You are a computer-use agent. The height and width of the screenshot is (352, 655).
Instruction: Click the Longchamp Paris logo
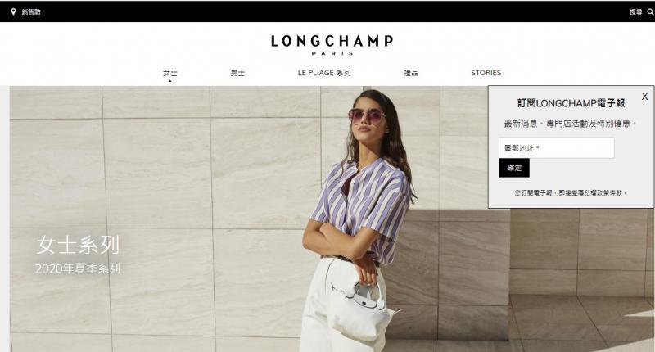332,45
